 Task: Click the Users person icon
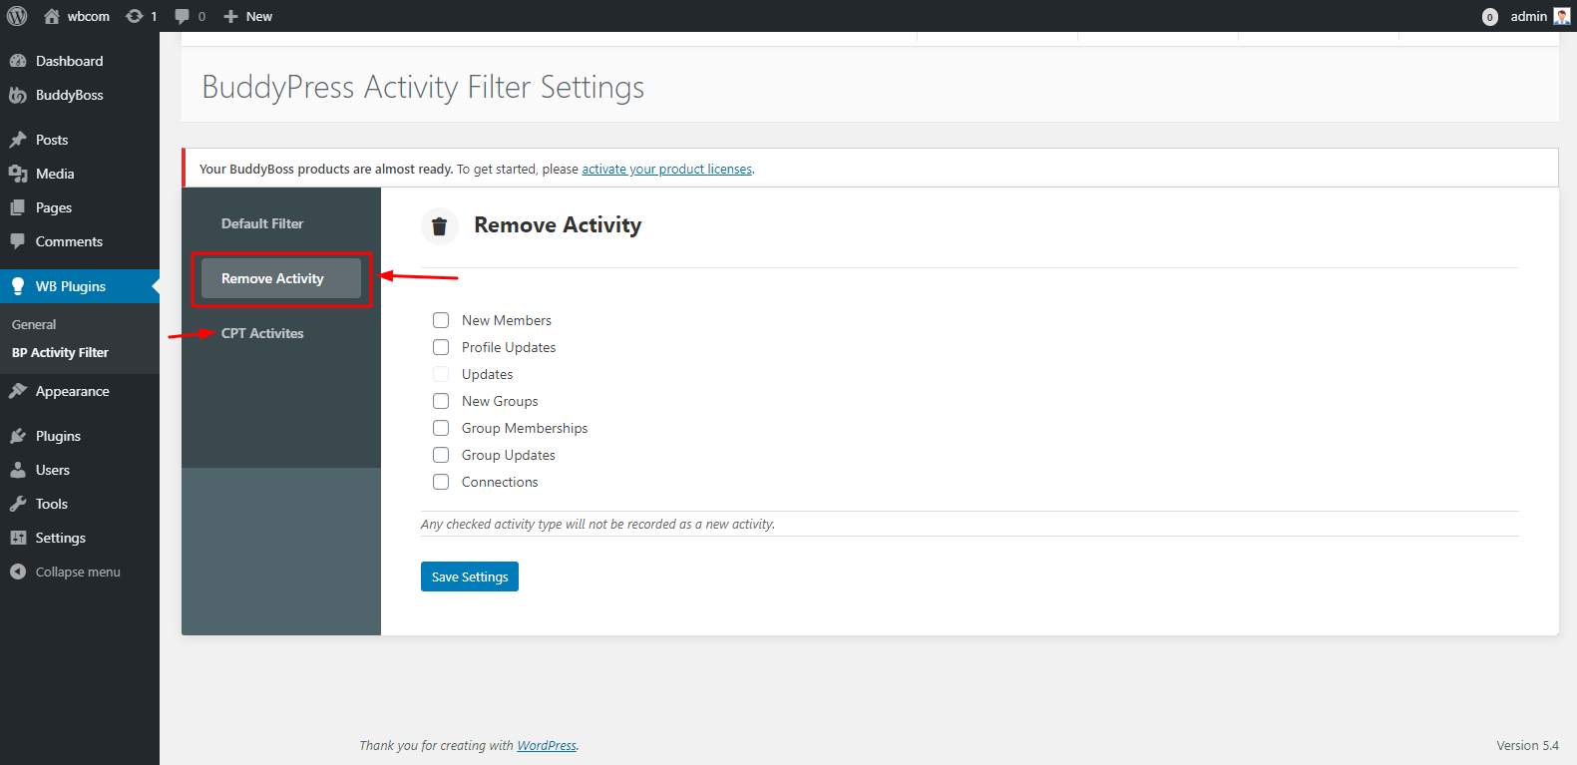18,470
